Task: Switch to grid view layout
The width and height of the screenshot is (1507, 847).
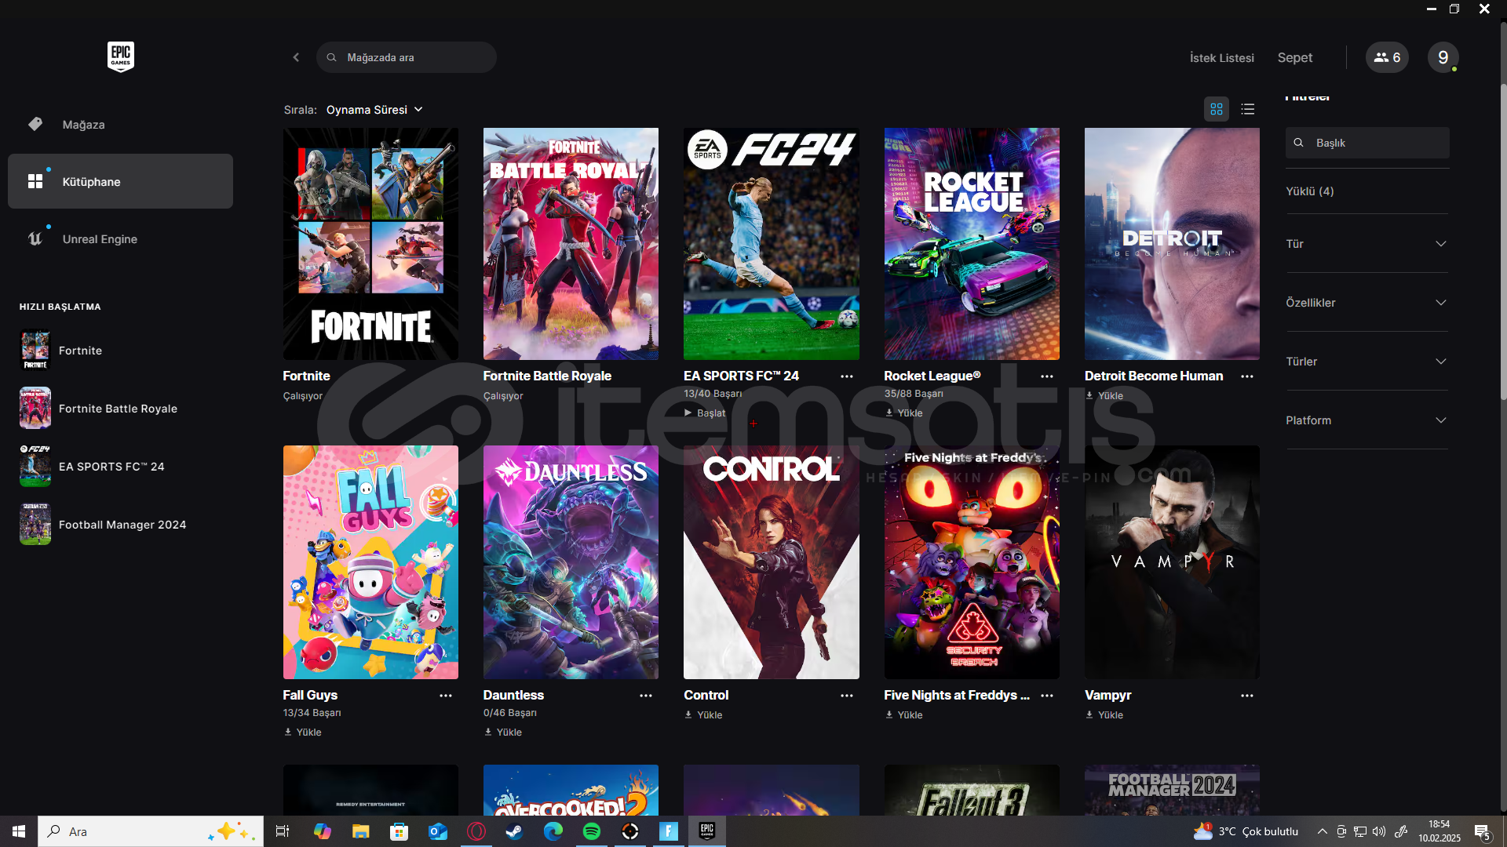Action: (1217, 109)
